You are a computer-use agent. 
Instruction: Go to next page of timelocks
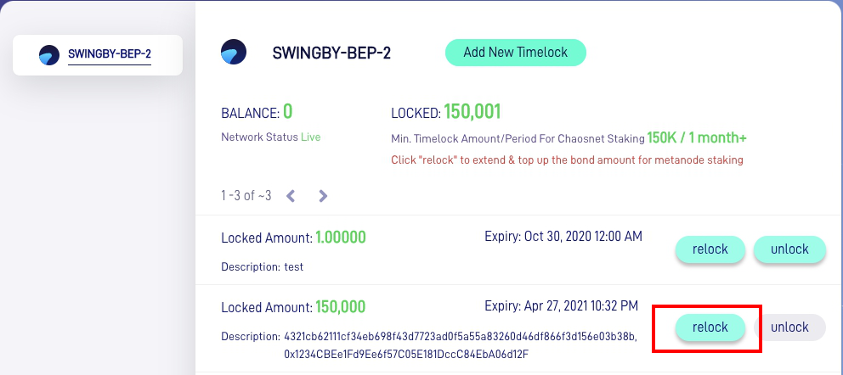(323, 196)
